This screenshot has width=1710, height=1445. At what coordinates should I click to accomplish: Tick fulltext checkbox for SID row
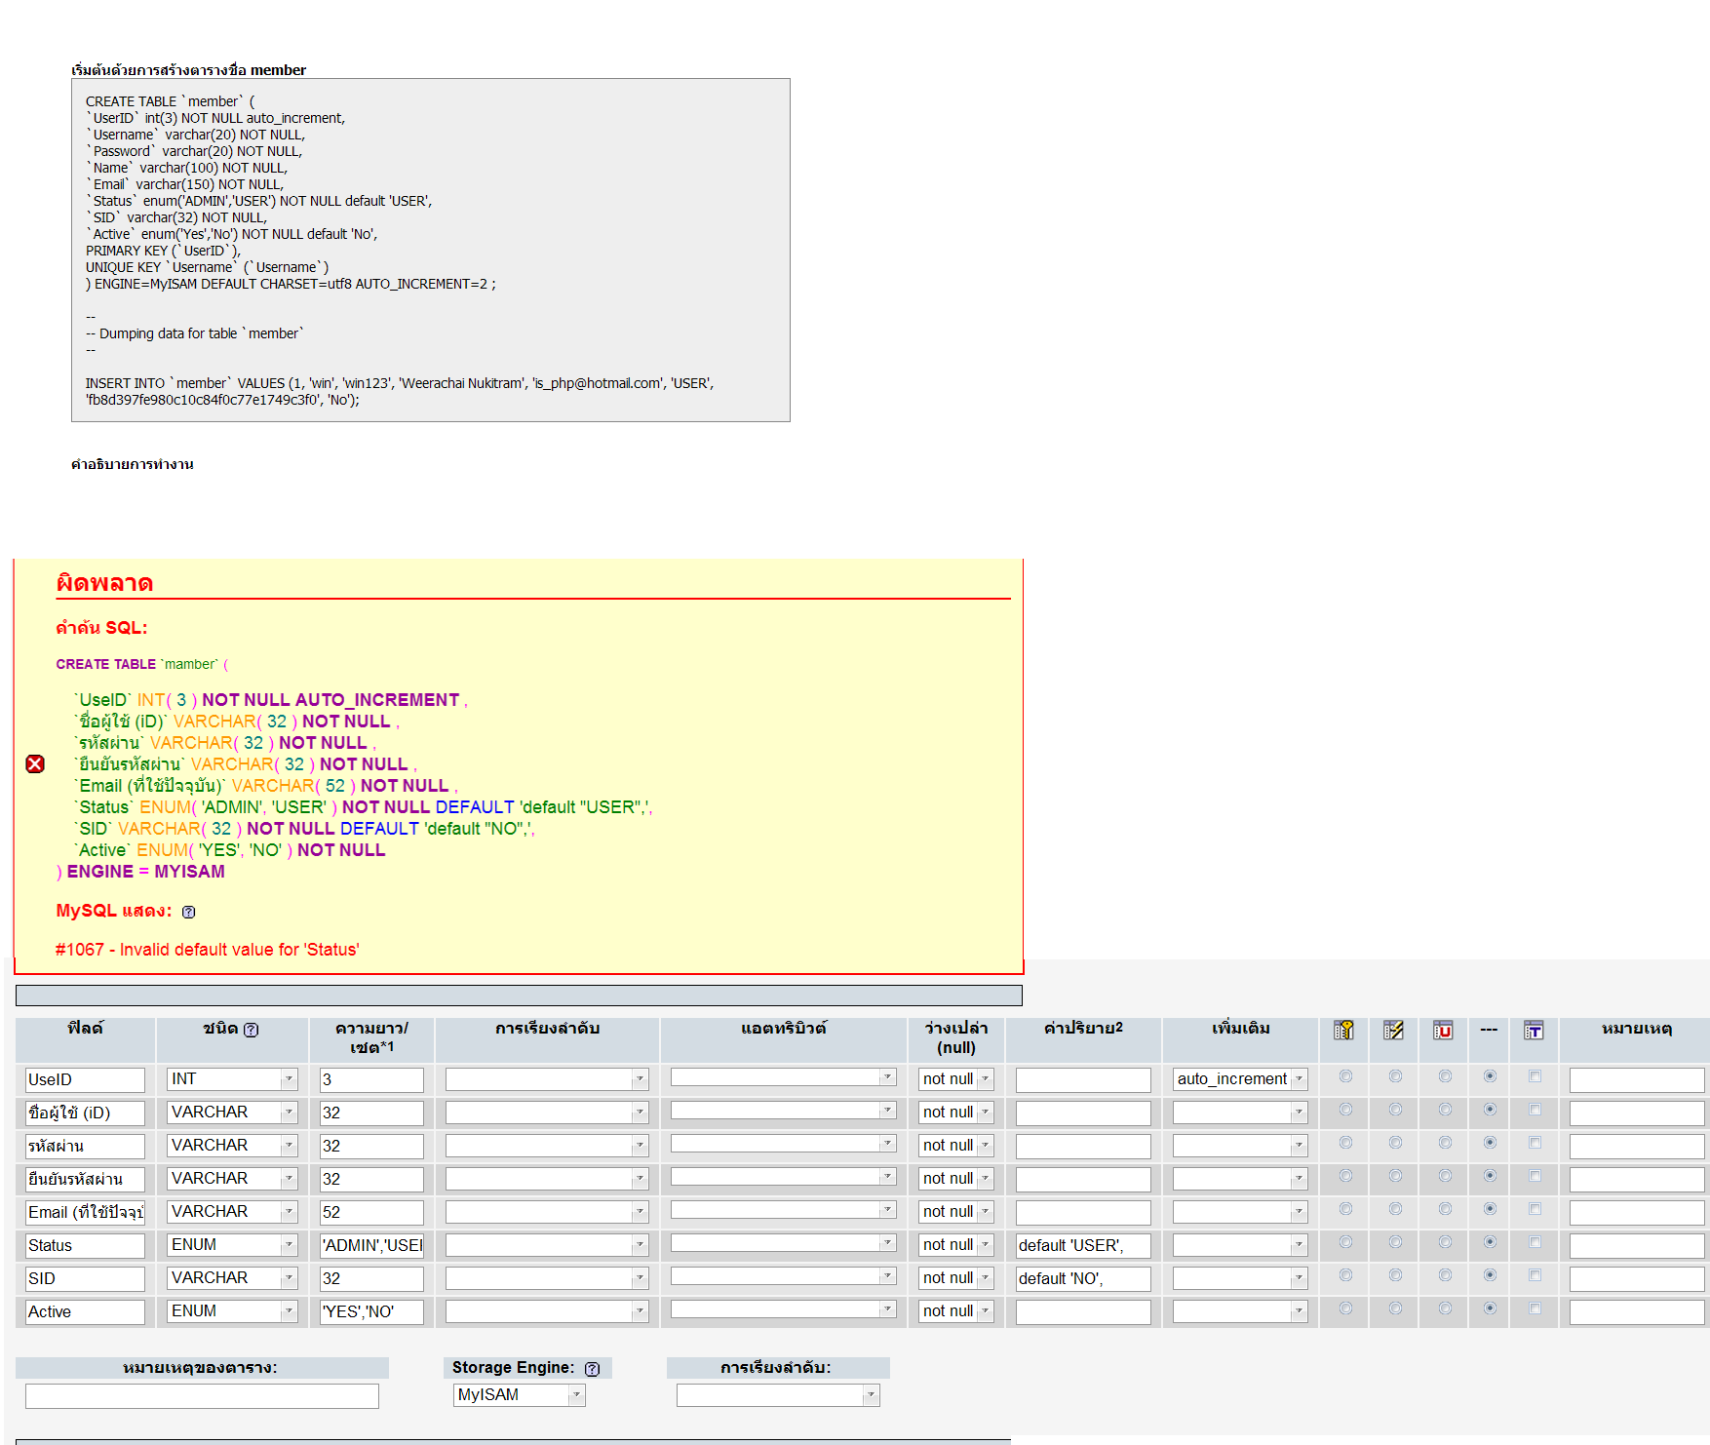(x=1535, y=1275)
